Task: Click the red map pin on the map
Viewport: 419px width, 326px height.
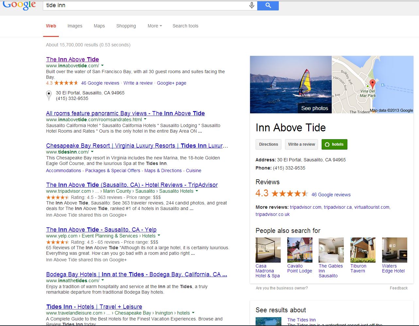Action: [372, 83]
